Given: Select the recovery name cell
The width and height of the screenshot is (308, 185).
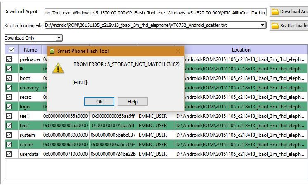Looking at the screenshot, I should [30, 88].
